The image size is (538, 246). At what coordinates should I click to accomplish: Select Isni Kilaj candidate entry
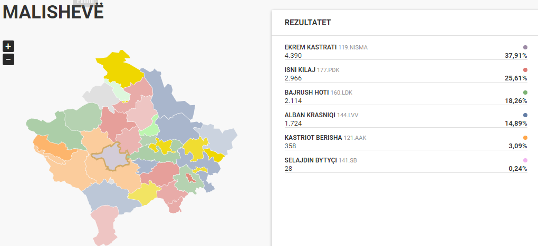tap(406, 74)
